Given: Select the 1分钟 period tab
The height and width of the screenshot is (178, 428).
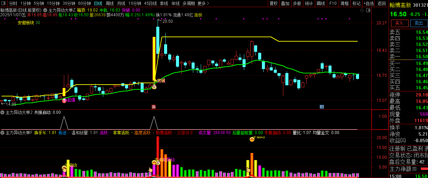Looking at the screenshot, I should pos(25,3).
